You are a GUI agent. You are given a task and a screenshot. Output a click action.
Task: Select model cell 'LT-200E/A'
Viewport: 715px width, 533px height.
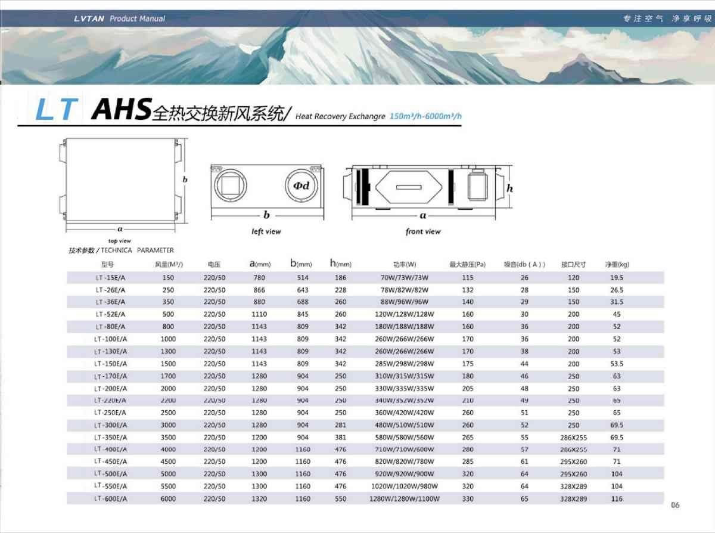point(110,388)
